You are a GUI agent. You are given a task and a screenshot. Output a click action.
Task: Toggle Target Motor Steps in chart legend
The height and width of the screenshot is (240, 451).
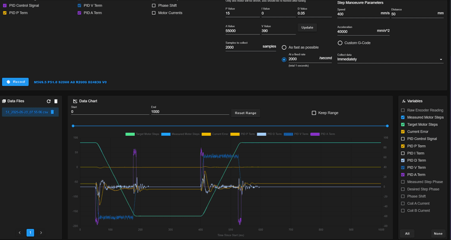tap(142, 134)
